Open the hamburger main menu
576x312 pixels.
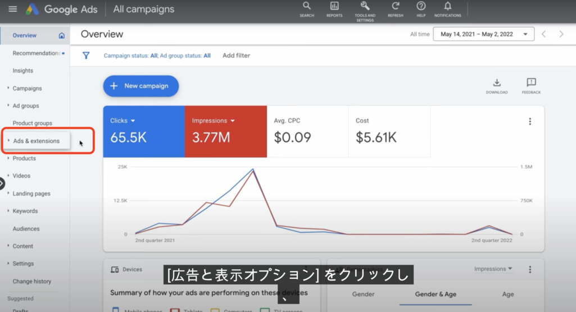pyautogui.click(x=13, y=10)
